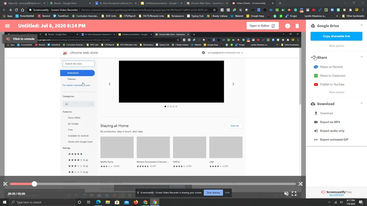Hide the screen sharing notification
367x206 pixels.
point(227,193)
